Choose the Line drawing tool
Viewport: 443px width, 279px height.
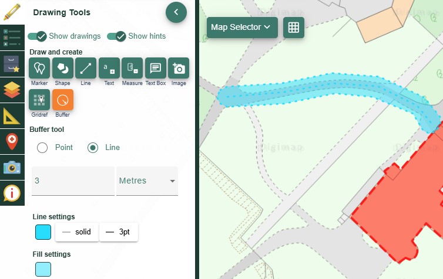pos(86,69)
